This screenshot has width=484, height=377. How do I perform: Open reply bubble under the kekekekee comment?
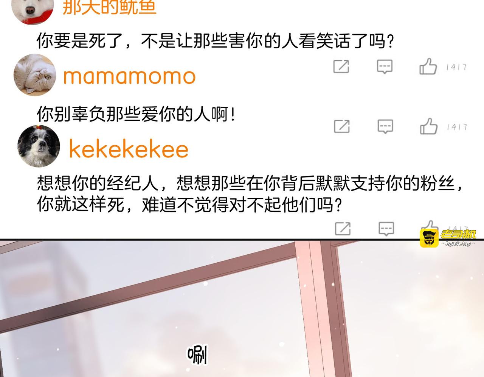[x=386, y=229]
